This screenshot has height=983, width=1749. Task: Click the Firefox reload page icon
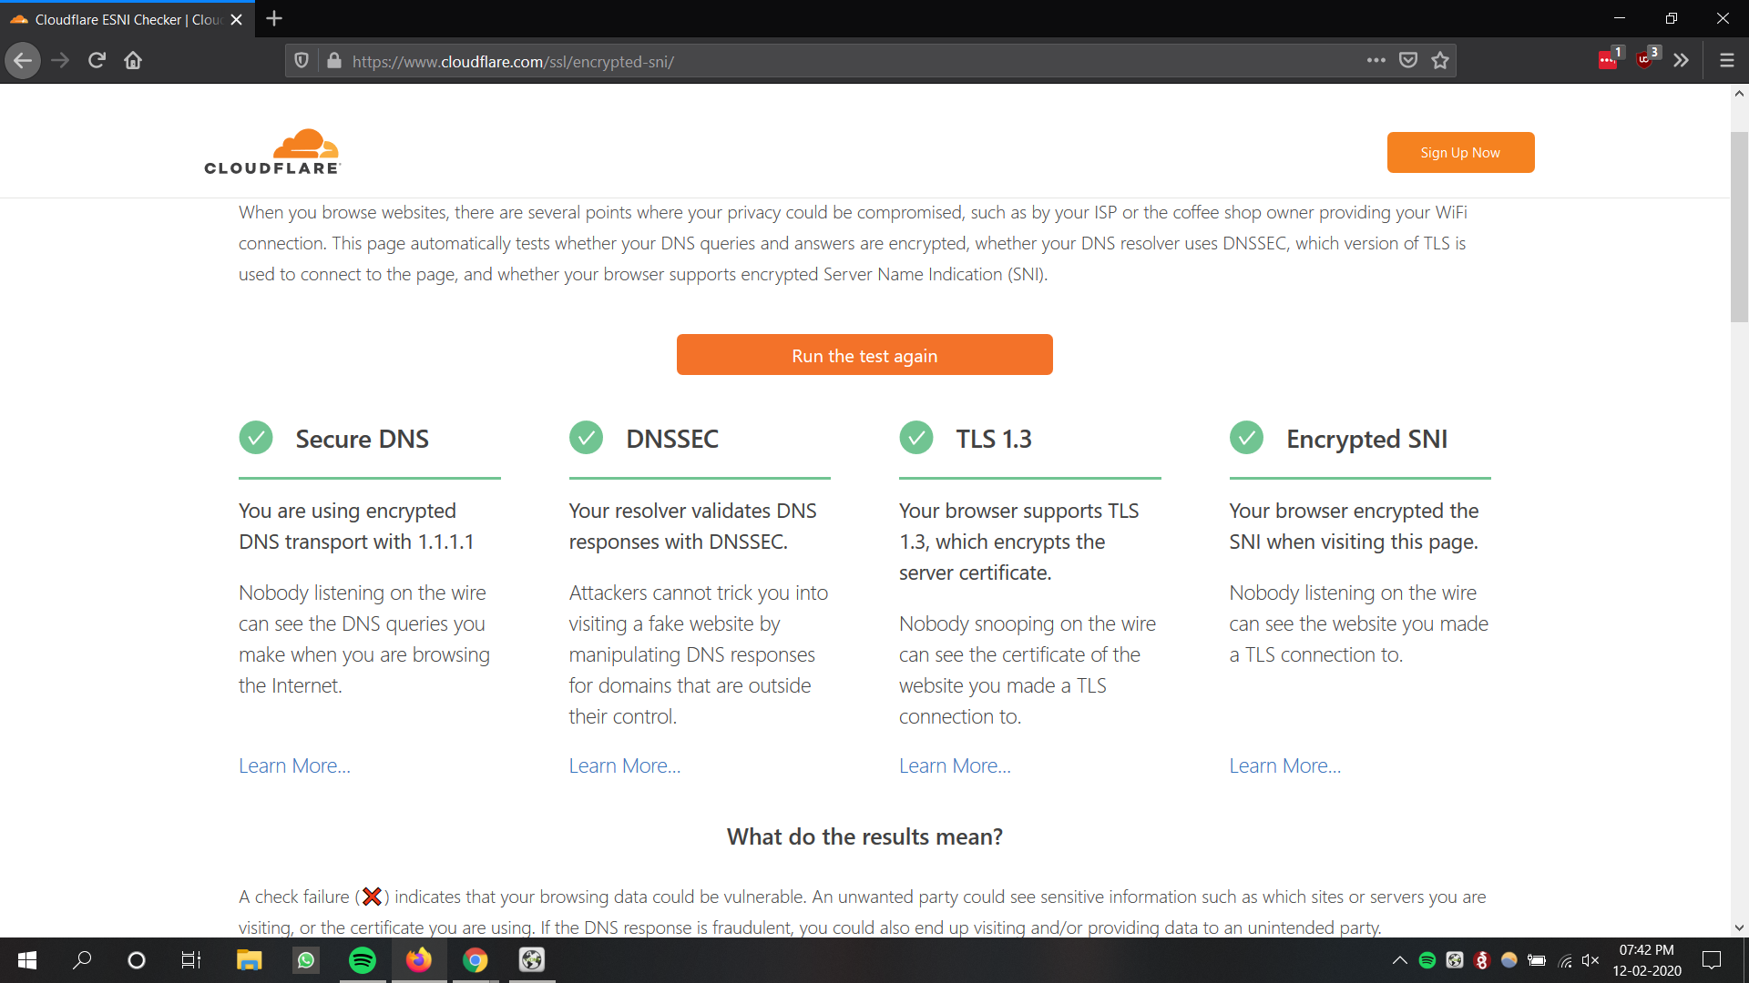tap(97, 61)
